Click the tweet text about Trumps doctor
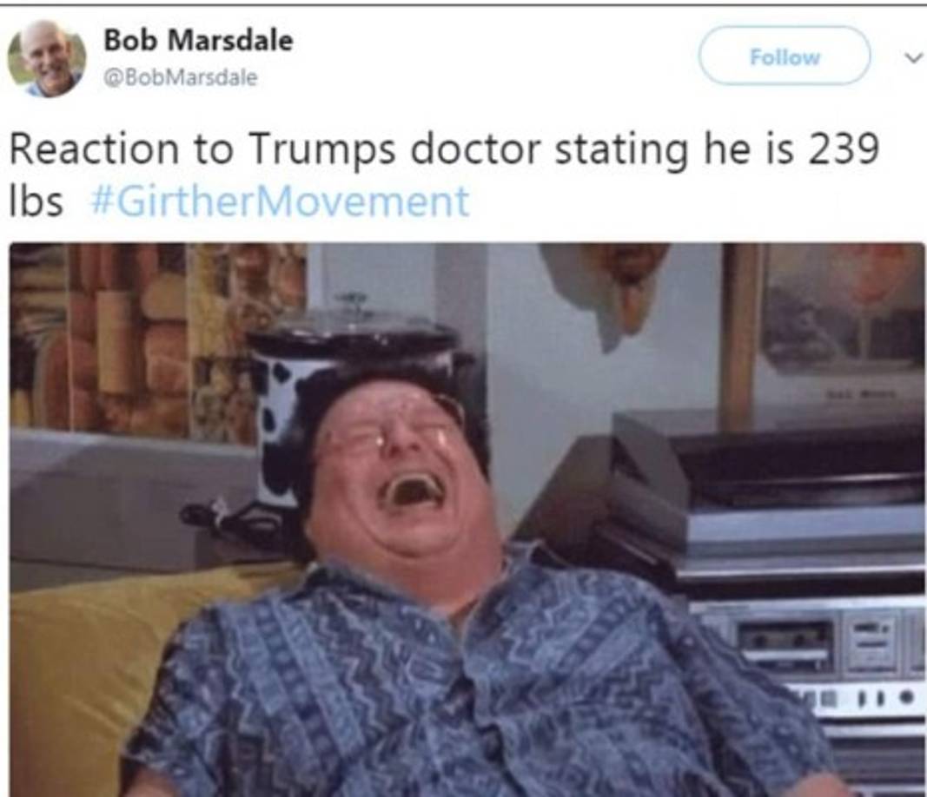 443,175
